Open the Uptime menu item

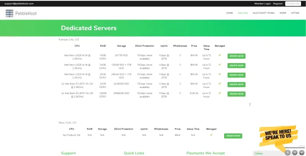(295, 13)
